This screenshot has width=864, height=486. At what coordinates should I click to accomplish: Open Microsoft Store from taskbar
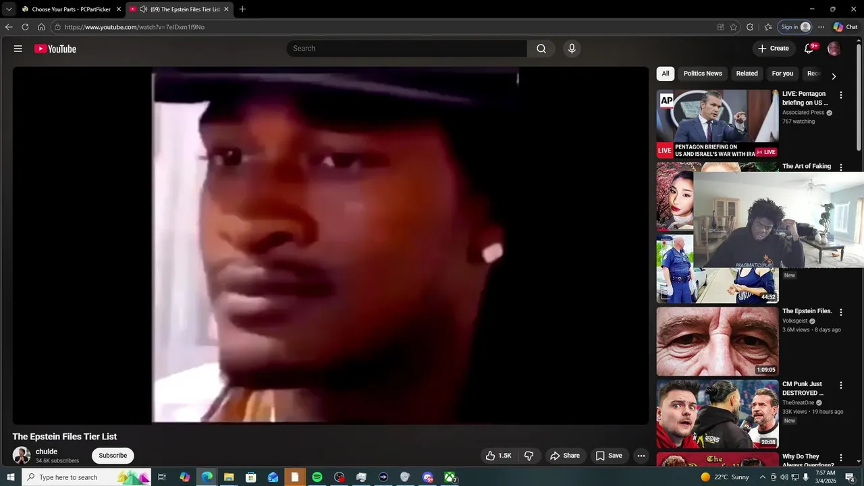(250, 477)
